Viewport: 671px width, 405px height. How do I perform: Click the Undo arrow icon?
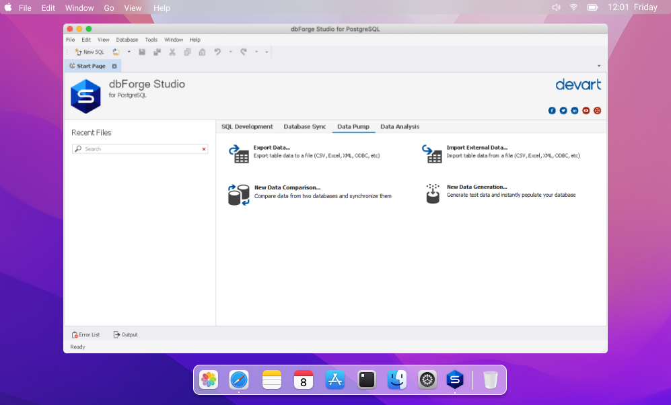coord(217,52)
